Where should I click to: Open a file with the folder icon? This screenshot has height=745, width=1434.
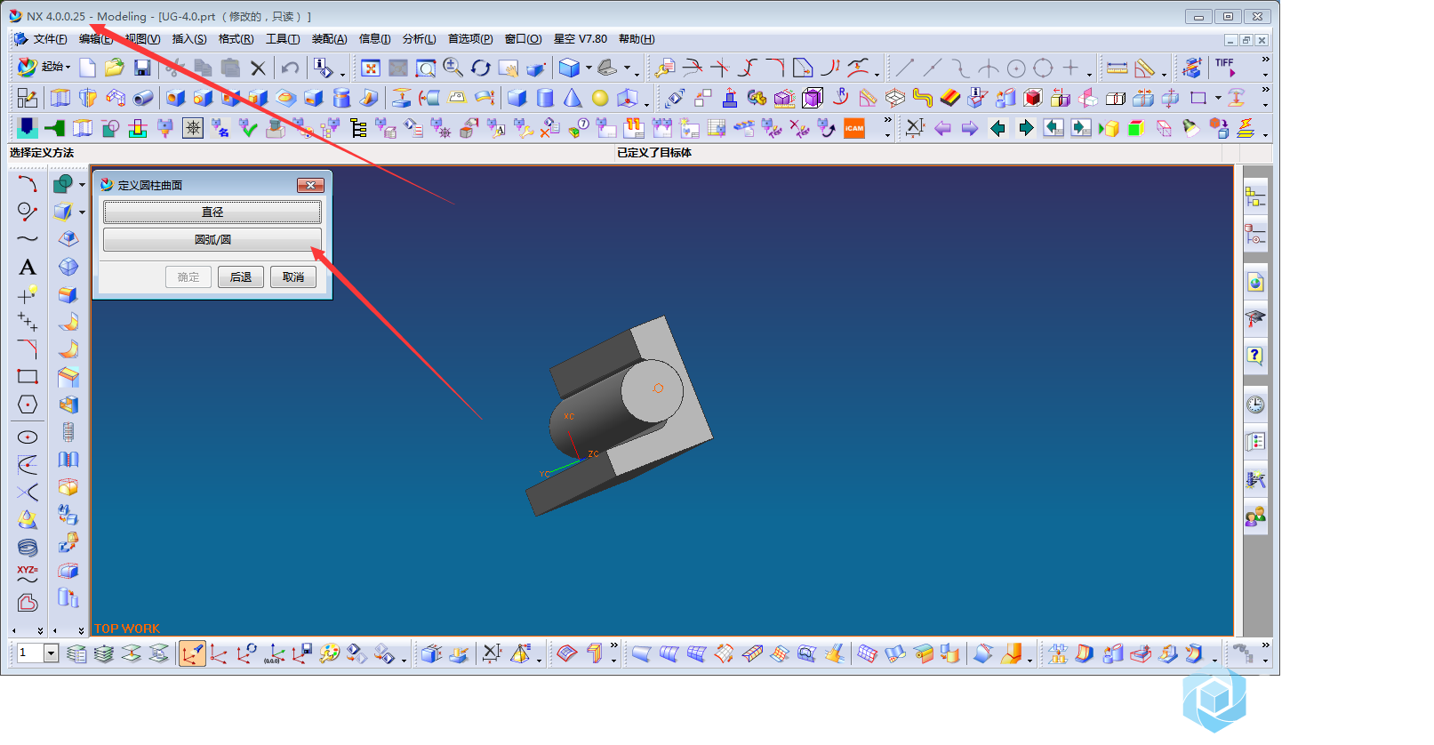click(x=114, y=68)
